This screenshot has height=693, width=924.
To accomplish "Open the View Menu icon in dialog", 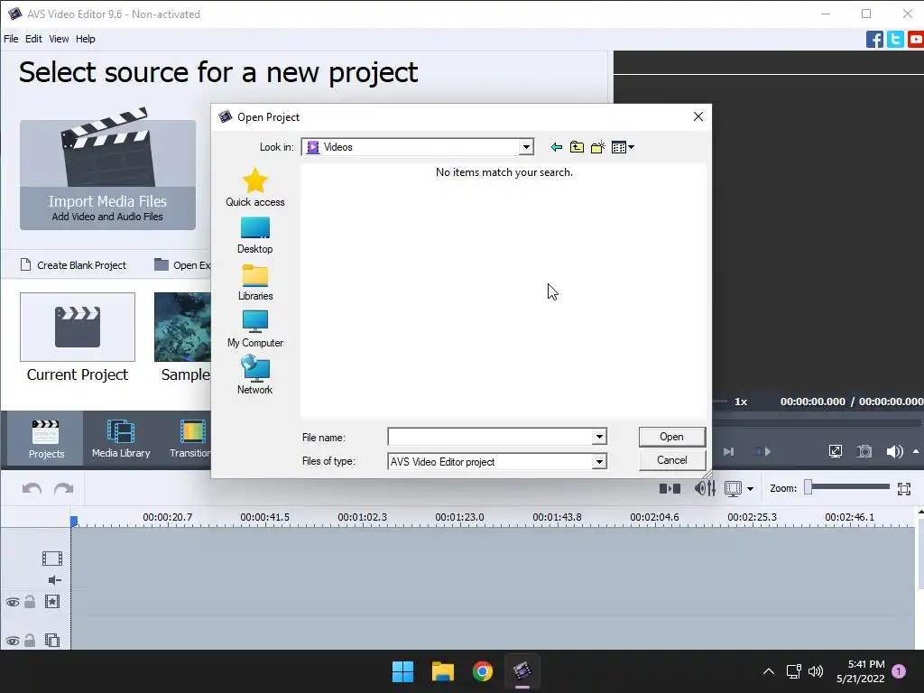I will click(623, 147).
